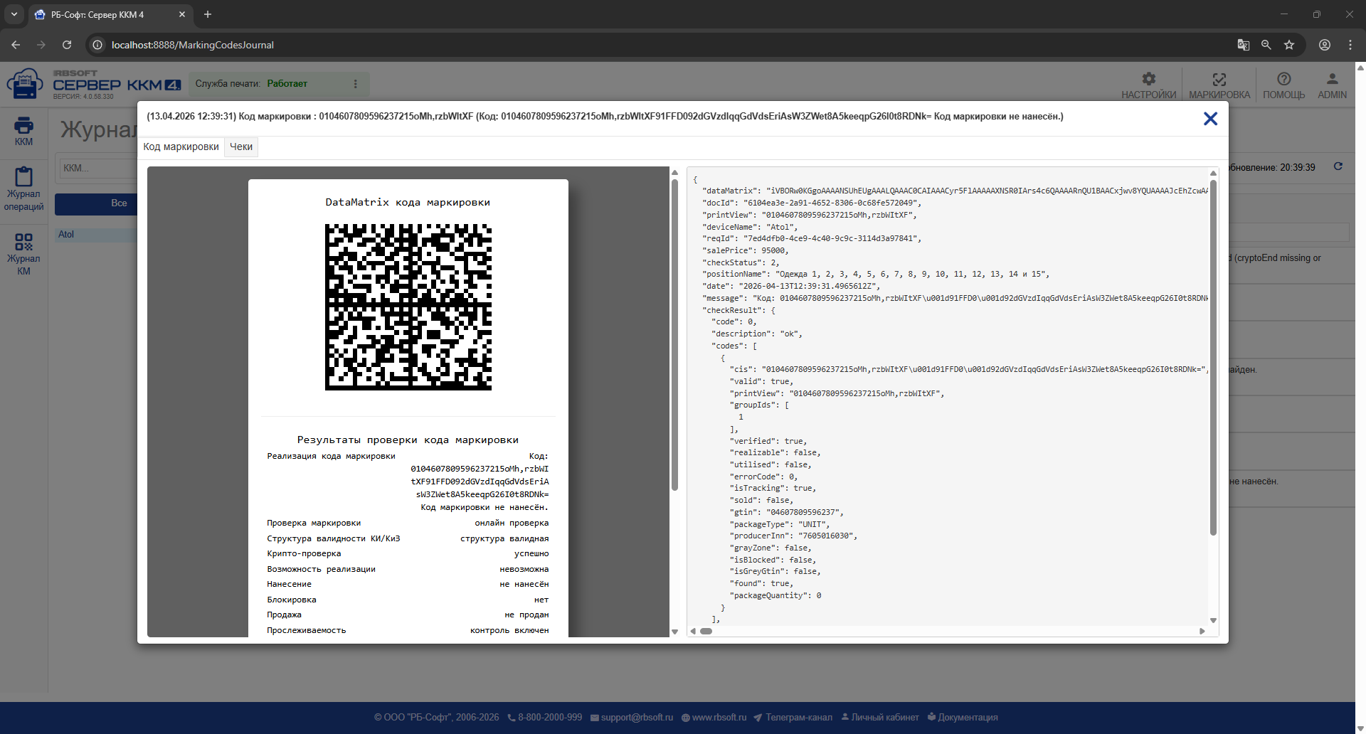Open print service options menu
Screen dimensions: 1366x734
coord(356,84)
